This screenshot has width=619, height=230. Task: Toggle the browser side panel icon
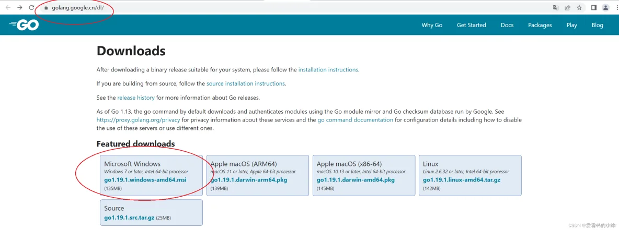point(594,7)
